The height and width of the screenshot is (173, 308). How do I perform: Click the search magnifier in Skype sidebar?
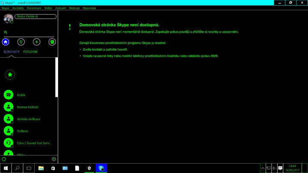pyautogui.click(x=6, y=32)
